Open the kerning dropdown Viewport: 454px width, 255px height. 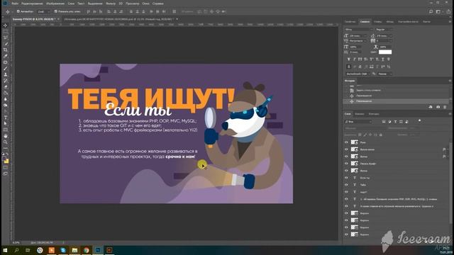click(357, 41)
